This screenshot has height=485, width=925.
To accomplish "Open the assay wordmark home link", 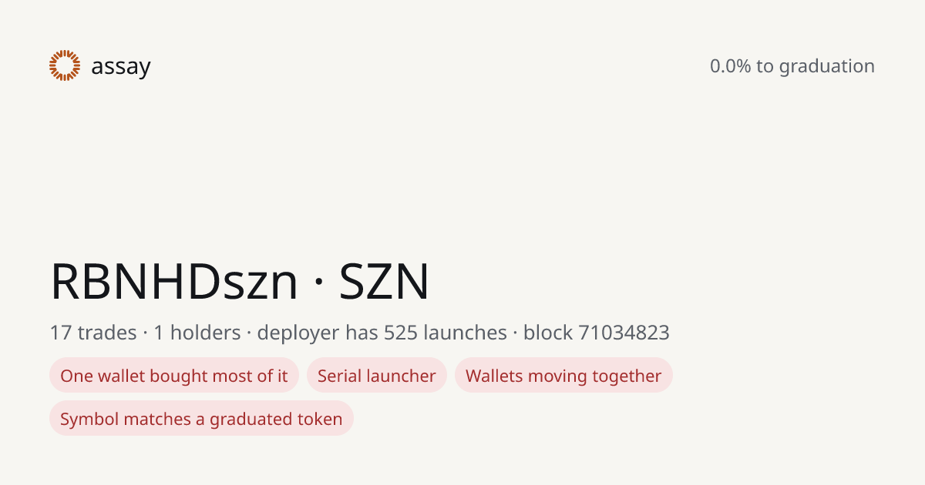I will (121, 67).
